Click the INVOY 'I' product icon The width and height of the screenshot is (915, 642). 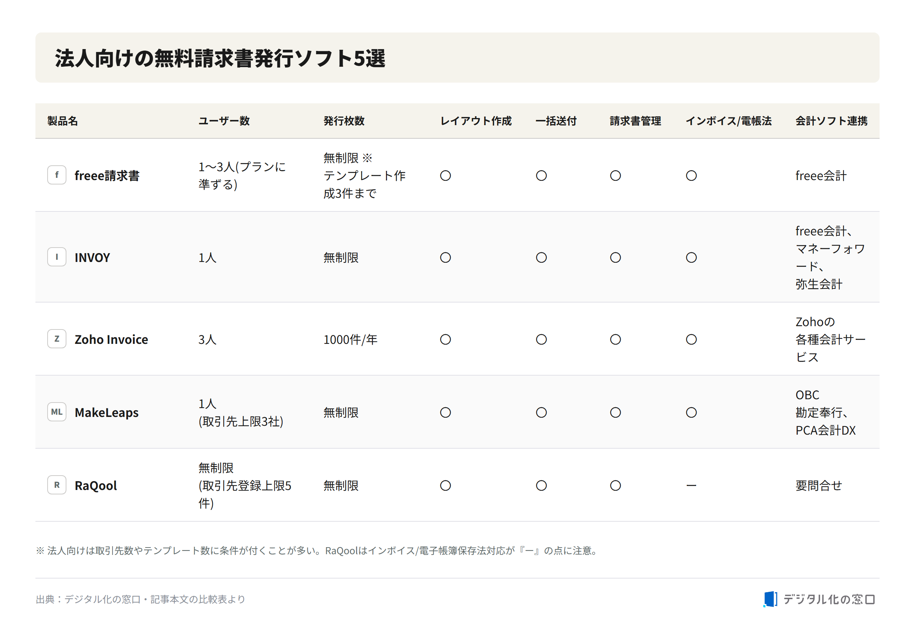56,257
